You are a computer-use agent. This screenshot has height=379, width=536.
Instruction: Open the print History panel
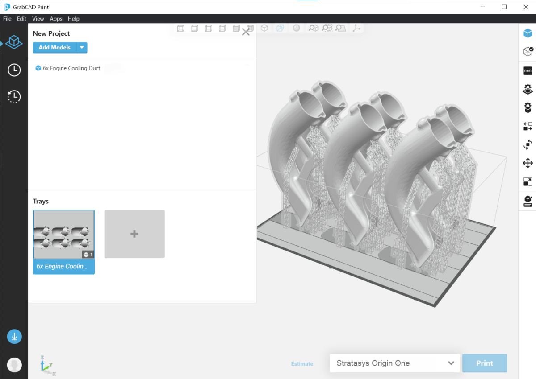point(14,96)
